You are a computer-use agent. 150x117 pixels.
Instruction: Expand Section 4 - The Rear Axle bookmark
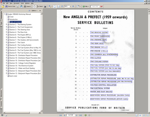pos(7,32)
